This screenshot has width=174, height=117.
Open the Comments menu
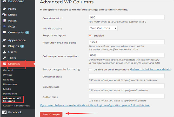click(x=16, y=32)
